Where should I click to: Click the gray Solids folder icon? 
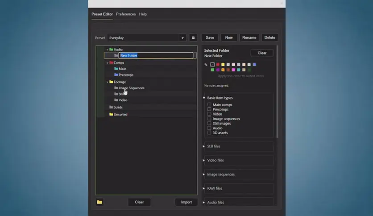tap(111, 107)
